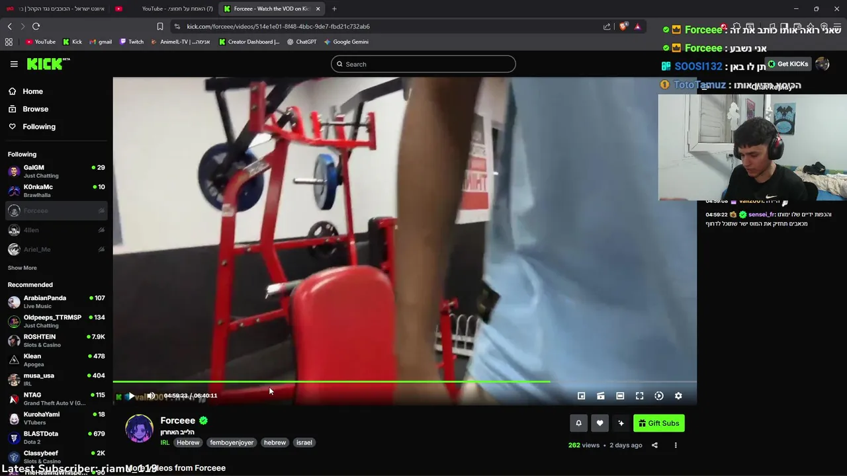Select the lowercase hebrew tag
Image resolution: width=847 pixels, height=476 pixels.
click(275, 442)
